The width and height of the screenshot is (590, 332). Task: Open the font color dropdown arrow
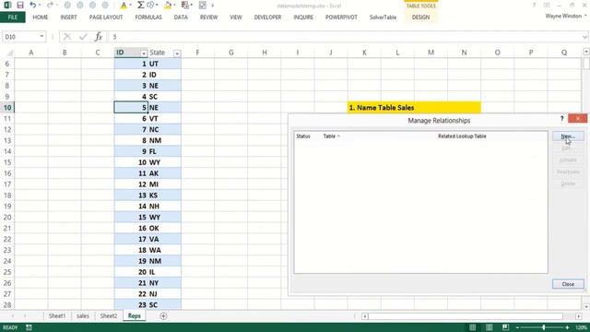pyautogui.click(x=130, y=6)
